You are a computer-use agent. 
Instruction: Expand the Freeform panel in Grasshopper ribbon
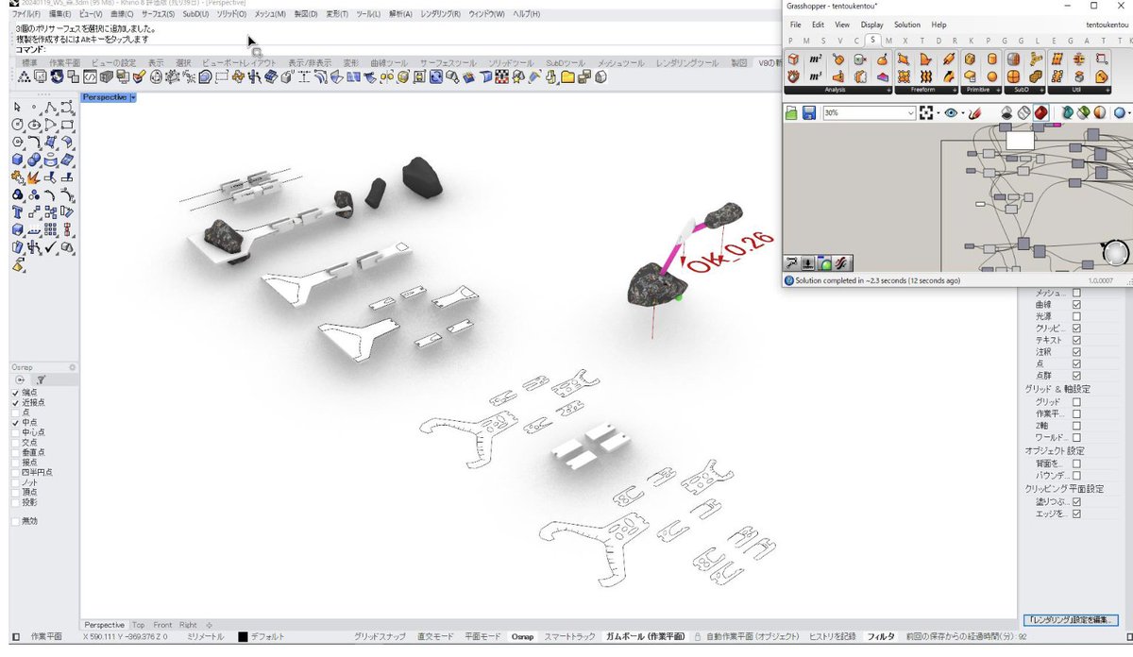click(x=955, y=91)
